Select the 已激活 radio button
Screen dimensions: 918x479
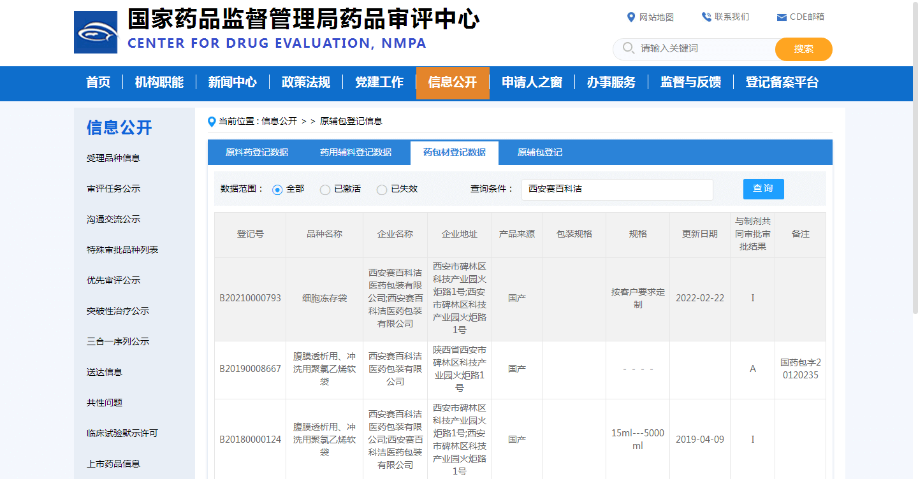click(325, 190)
